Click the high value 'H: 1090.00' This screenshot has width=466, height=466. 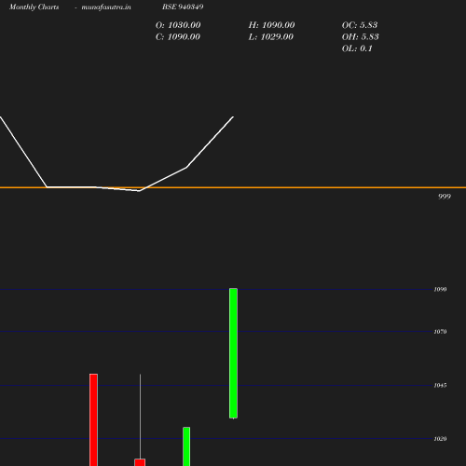(271, 25)
